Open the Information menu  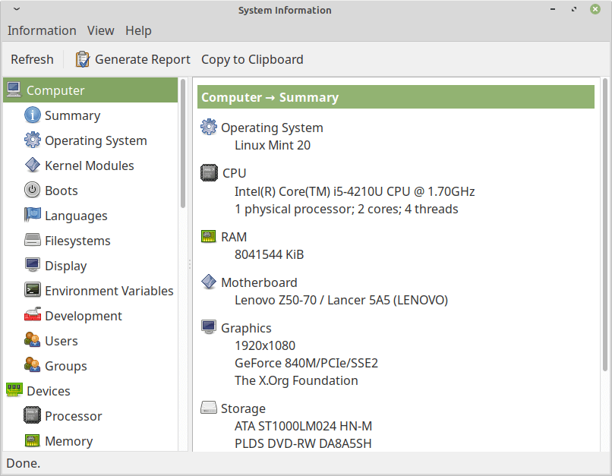(42, 30)
